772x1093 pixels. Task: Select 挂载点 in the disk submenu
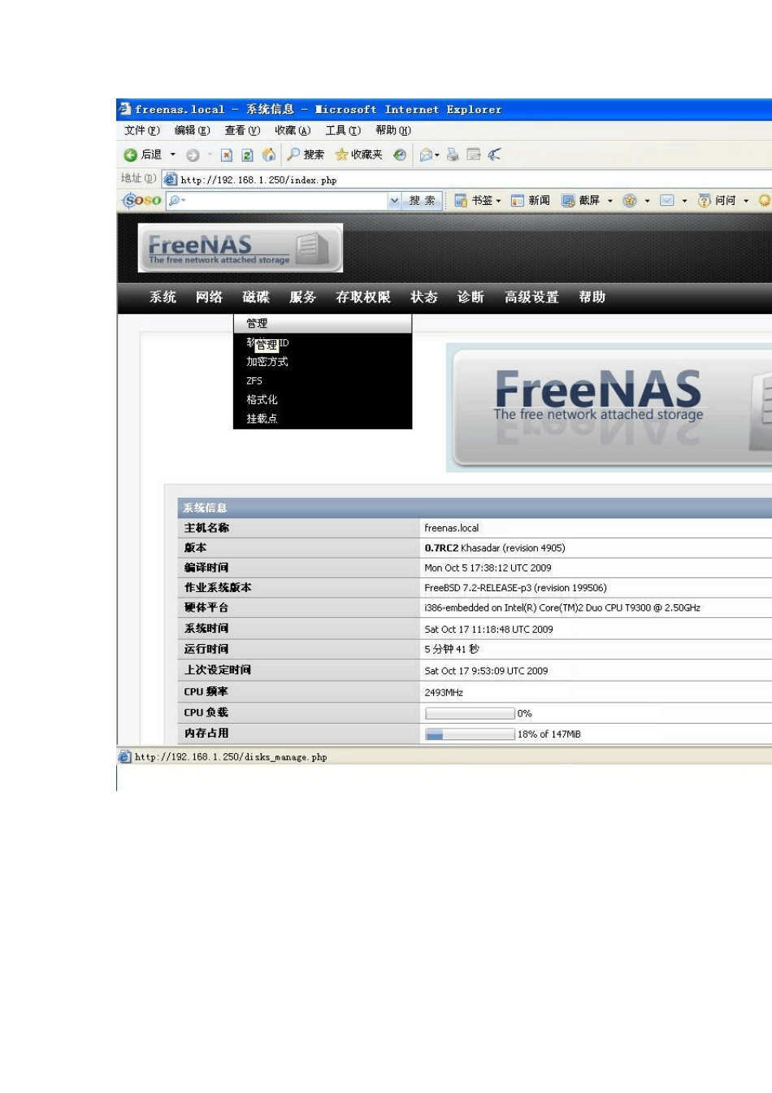[323, 418]
